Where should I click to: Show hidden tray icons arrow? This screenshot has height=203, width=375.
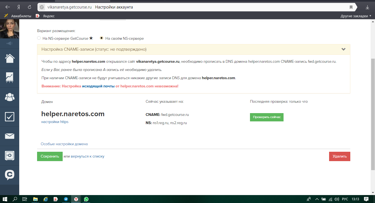[317, 199]
